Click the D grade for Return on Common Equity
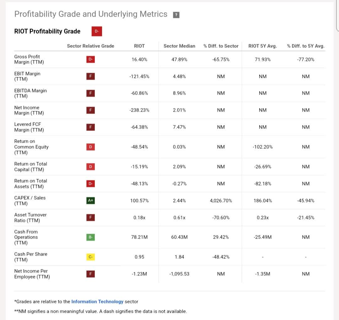This screenshot has width=339, height=320. point(90,147)
